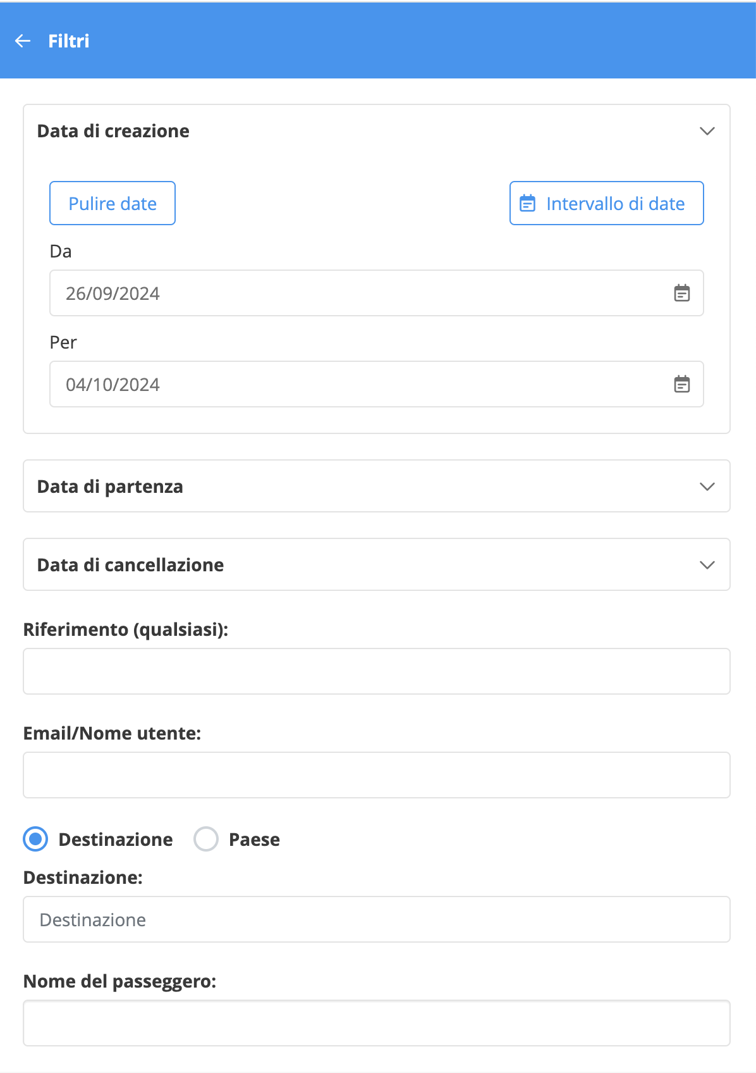
Task: Click calendar icon on Intervallo di date
Action: click(527, 203)
